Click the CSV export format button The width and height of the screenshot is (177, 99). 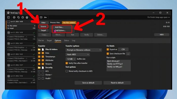pyautogui.click(x=123, y=49)
